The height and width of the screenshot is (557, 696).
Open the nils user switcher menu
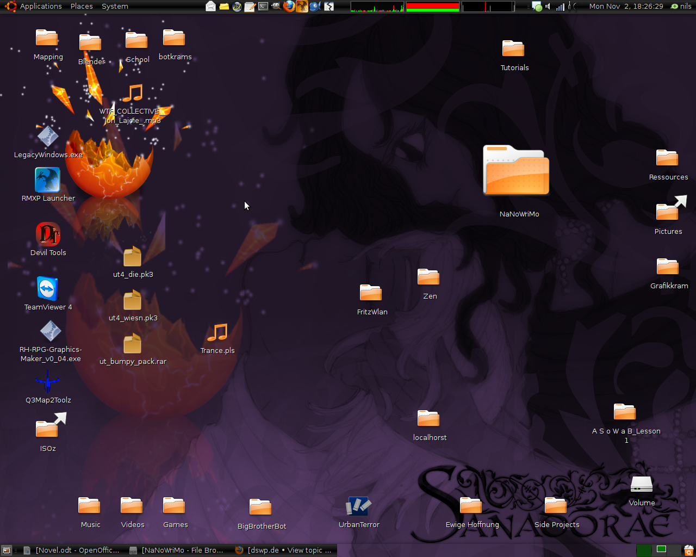(681, 7)
